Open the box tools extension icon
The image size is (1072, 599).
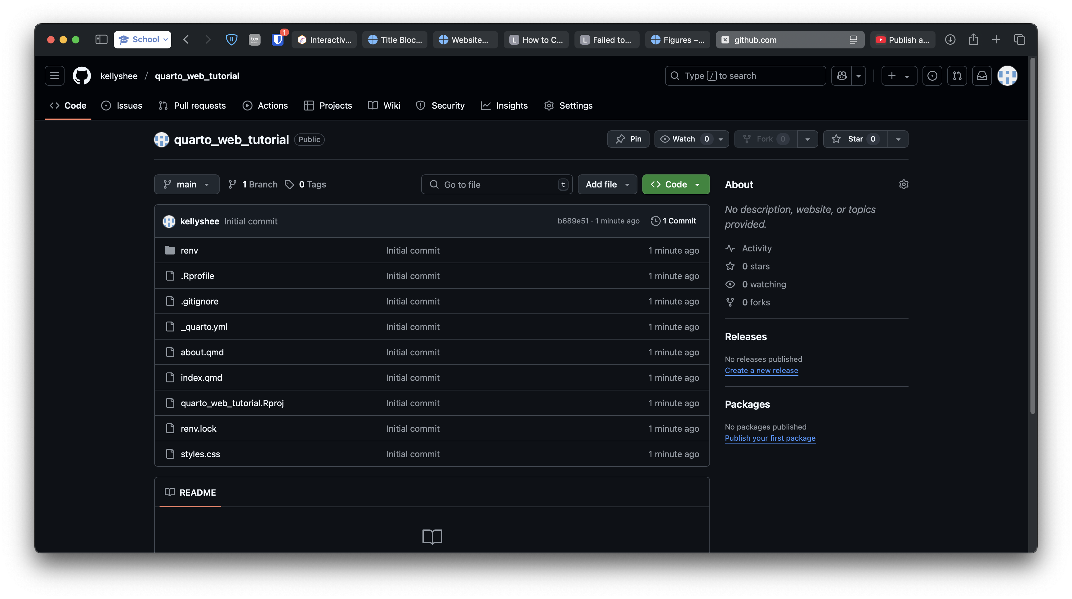click(x=254, y=39)
